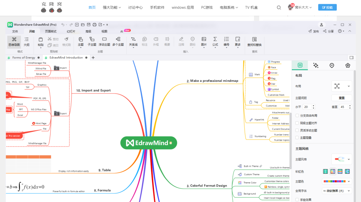This screenshot has width=361, height=202.
Task: Click the 分享 share button
Action: point(328,31)
